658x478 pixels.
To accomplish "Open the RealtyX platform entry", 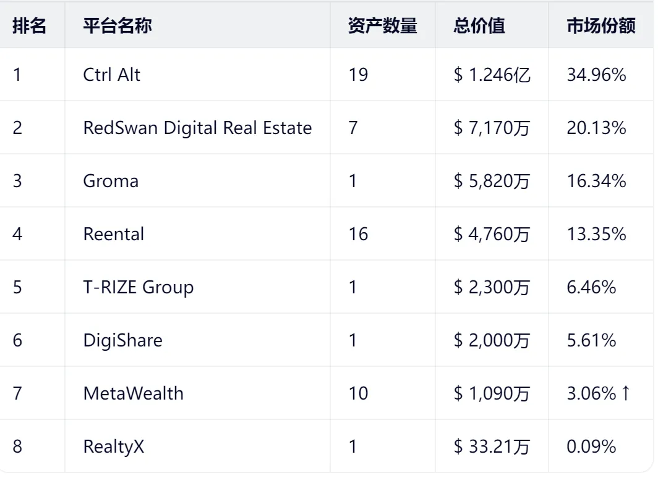I will pos(113,447).
